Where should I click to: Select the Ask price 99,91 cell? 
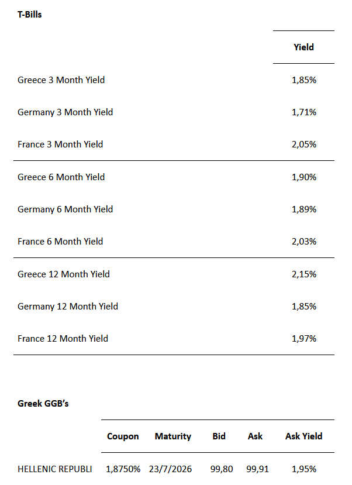(x=255, y=469)
